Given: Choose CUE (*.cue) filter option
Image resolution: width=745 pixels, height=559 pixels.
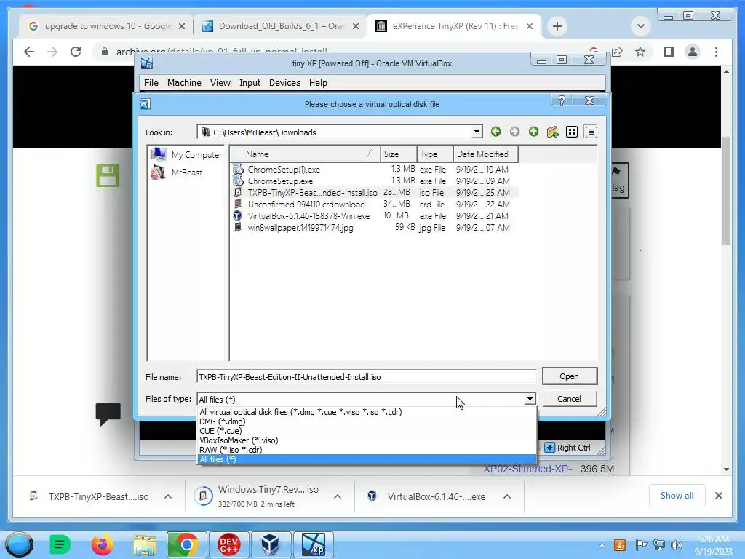Looking at the screenshot, I should pyautogui.click(x=367, y=431).
